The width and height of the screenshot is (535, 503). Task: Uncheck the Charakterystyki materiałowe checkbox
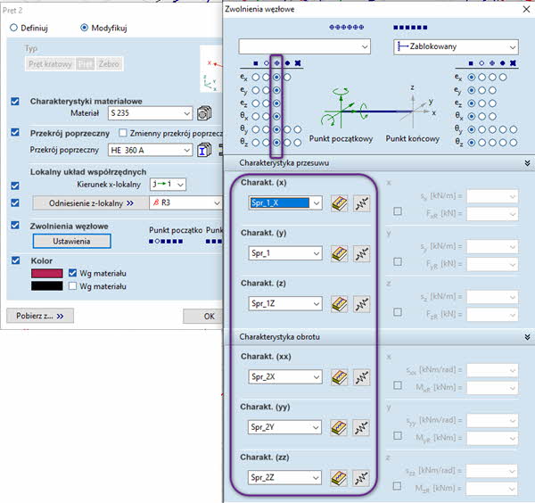14,102
